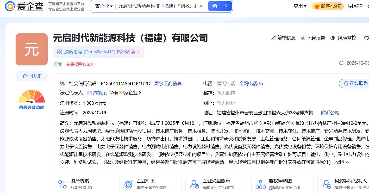
Task: Expand the 应用 dropdown menu
Action: coord(300,6)
